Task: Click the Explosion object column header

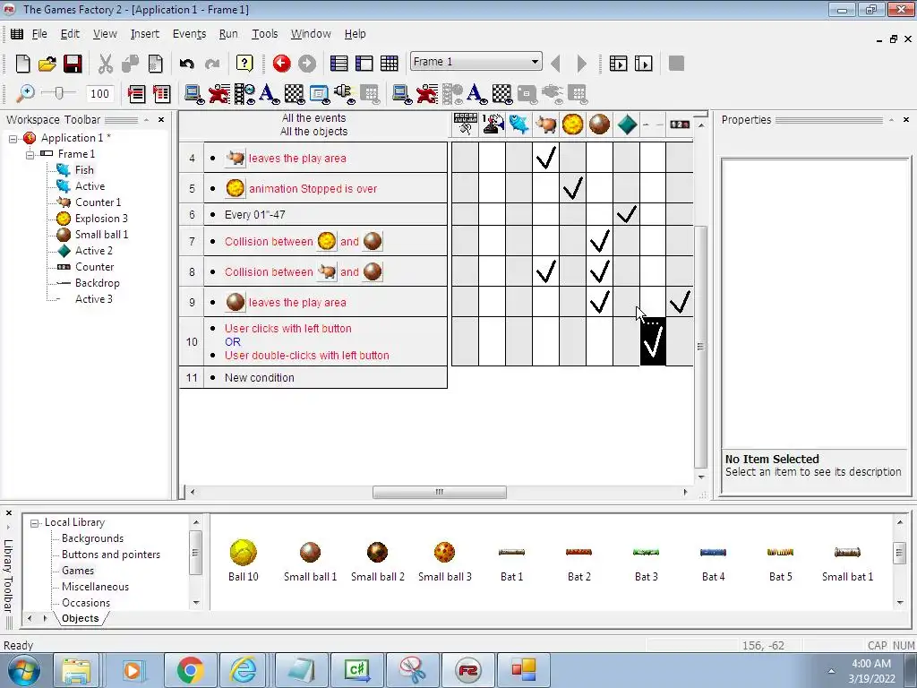Action: (572, 124)
